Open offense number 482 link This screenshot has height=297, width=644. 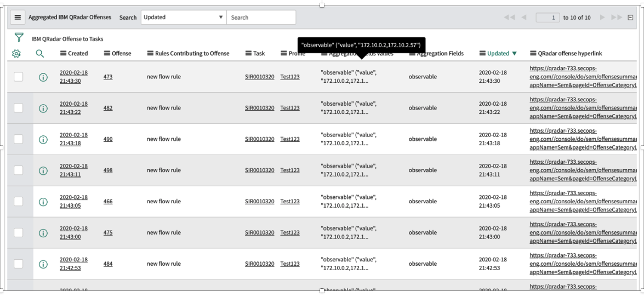pos(107,108)
